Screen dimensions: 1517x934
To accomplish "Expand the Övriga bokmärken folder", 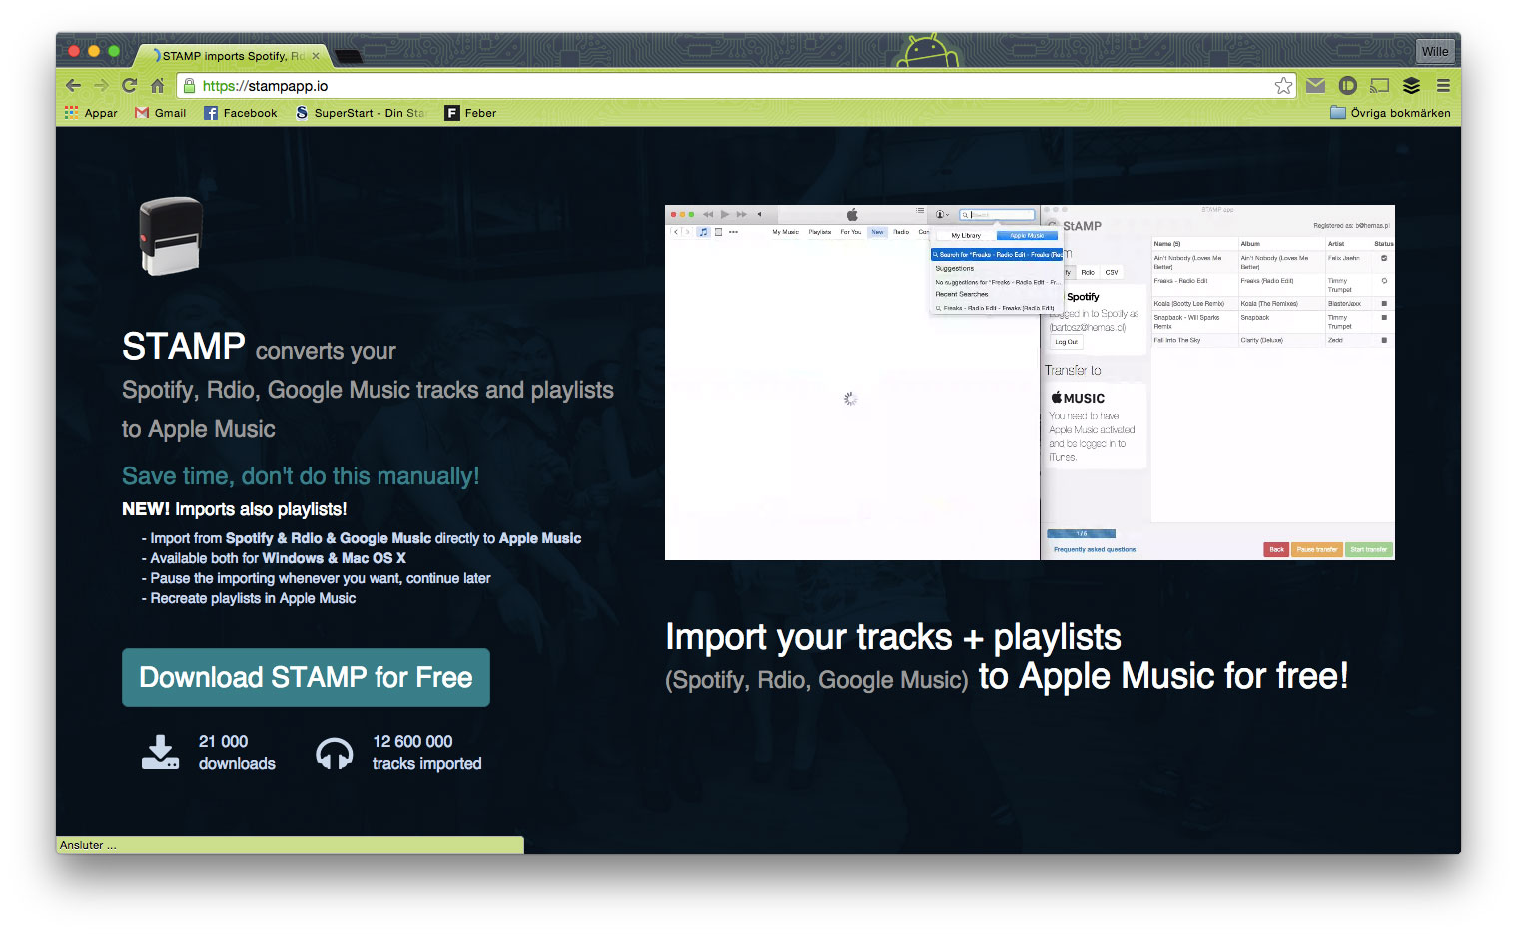I will pos(1390,113).
